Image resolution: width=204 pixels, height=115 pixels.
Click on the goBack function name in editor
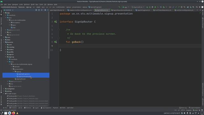(76, 42)
